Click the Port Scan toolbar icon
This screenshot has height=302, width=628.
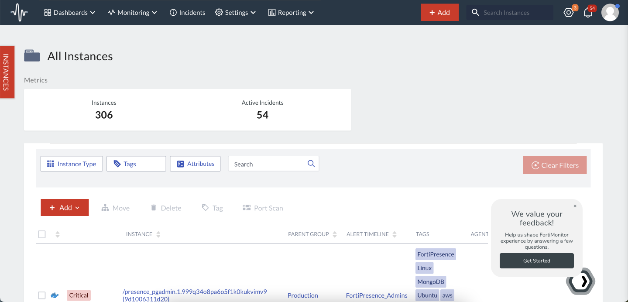tap(247, 208)
